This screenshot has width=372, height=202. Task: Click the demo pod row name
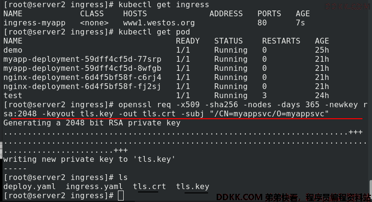(x=13, y=50)
